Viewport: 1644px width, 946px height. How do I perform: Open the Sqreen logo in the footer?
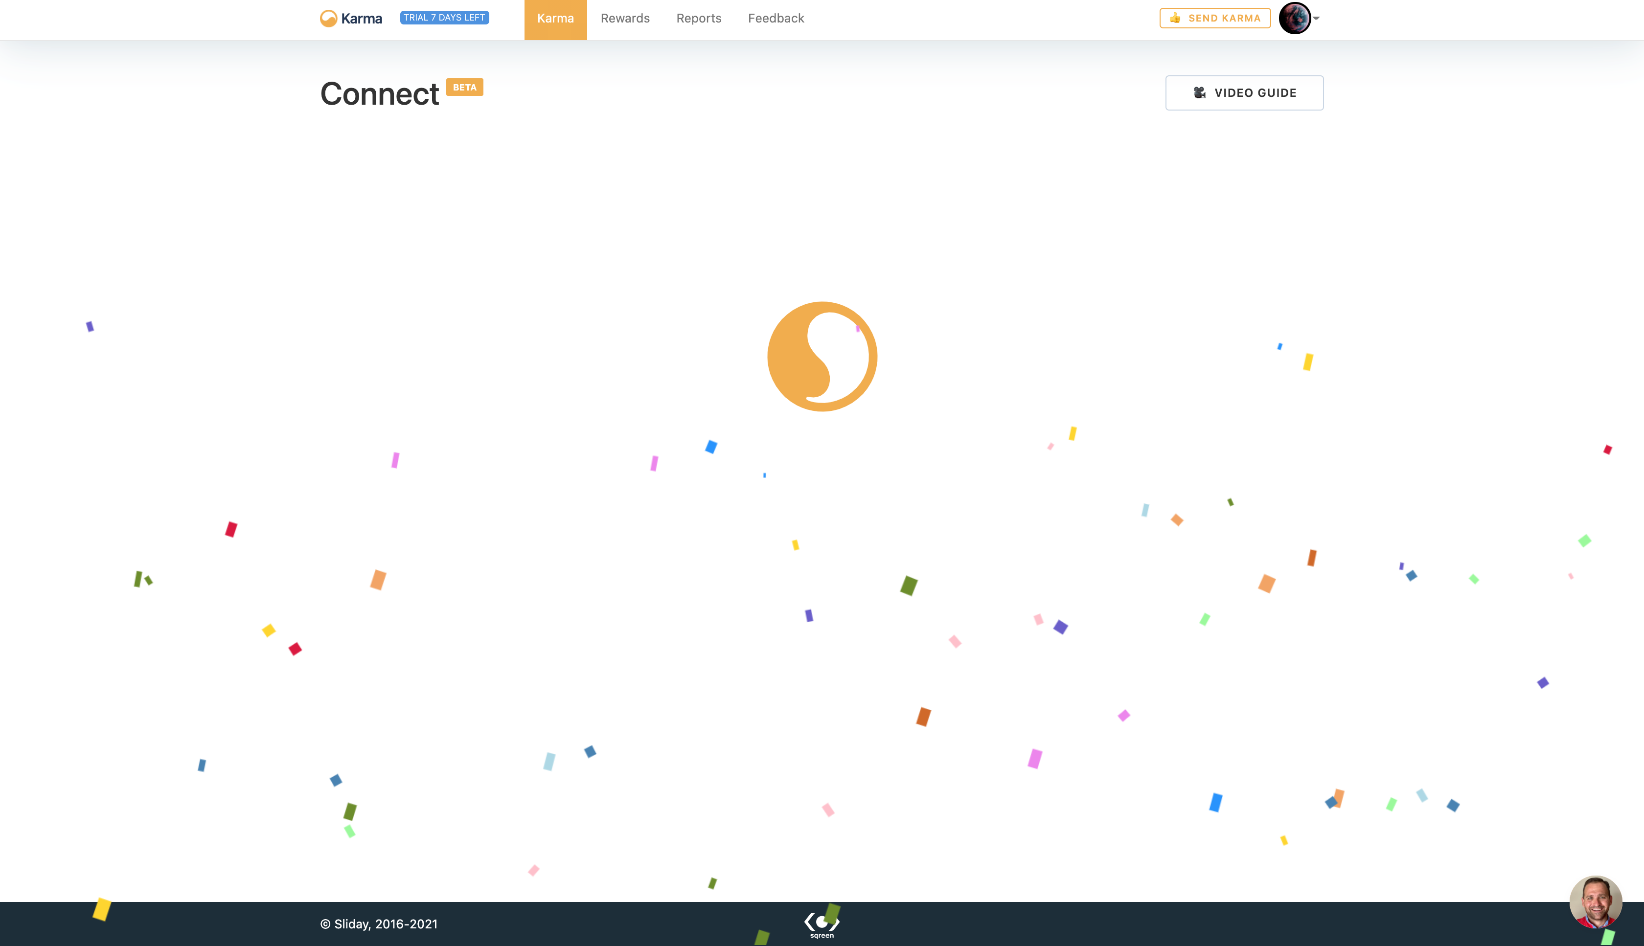822,922
